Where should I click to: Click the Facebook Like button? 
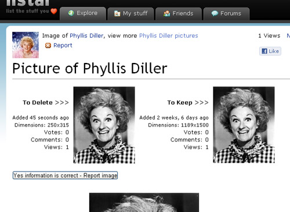pos(270,51)
